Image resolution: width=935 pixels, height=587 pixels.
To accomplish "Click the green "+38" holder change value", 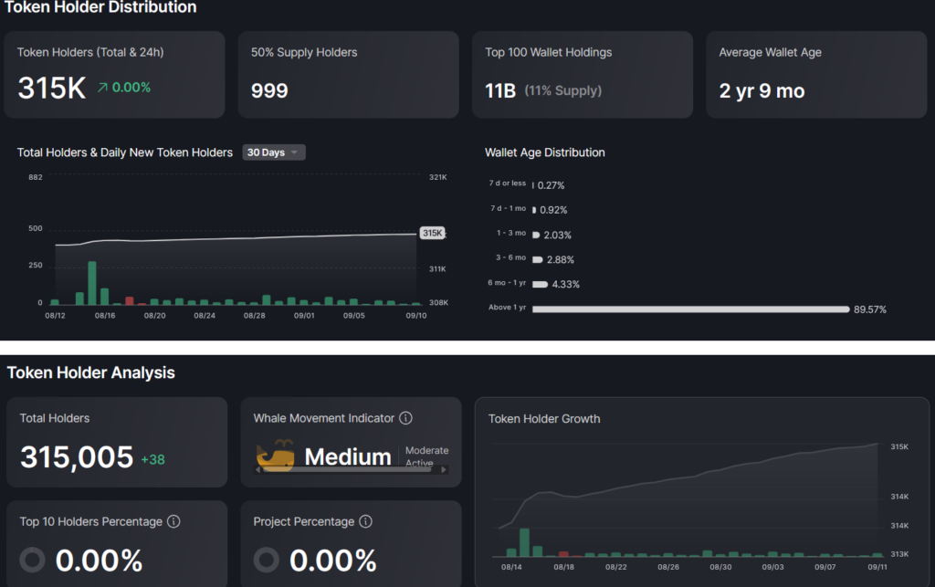I will [152, 459].
